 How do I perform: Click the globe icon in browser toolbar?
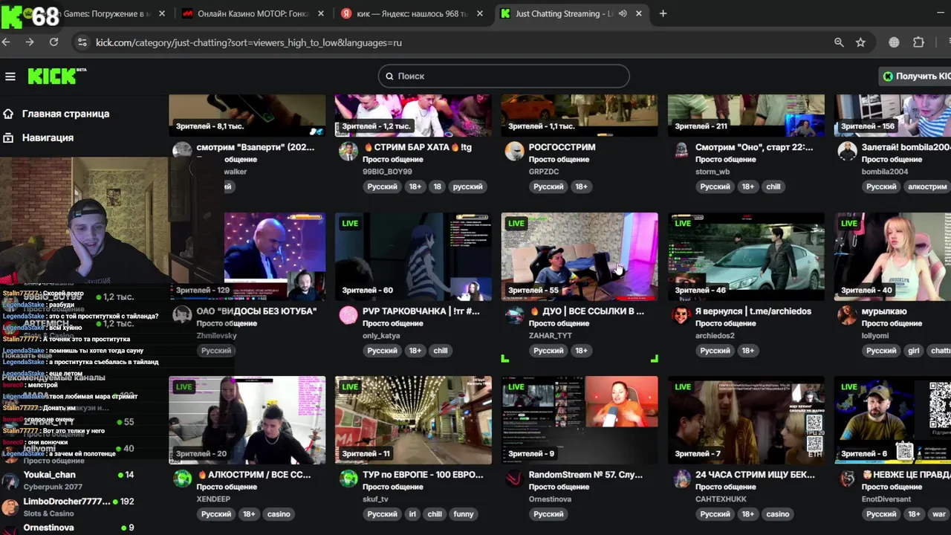click(x=894, y=42)
